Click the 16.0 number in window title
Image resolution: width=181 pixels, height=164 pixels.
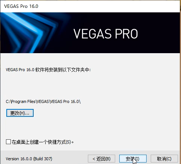tap(34, 6)
